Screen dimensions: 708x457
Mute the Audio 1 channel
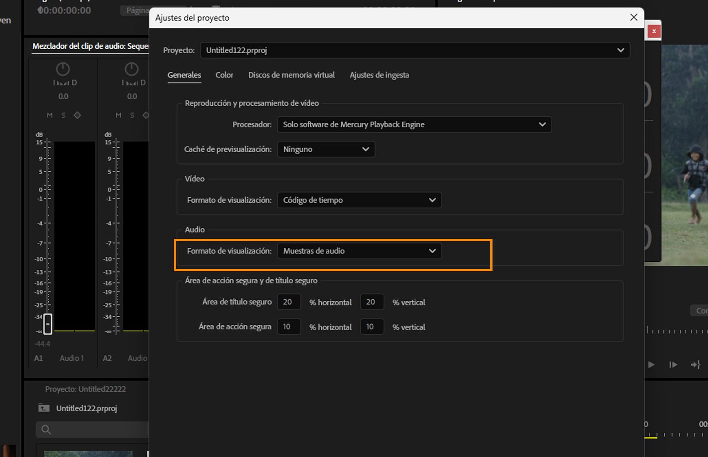coord(50,115)
